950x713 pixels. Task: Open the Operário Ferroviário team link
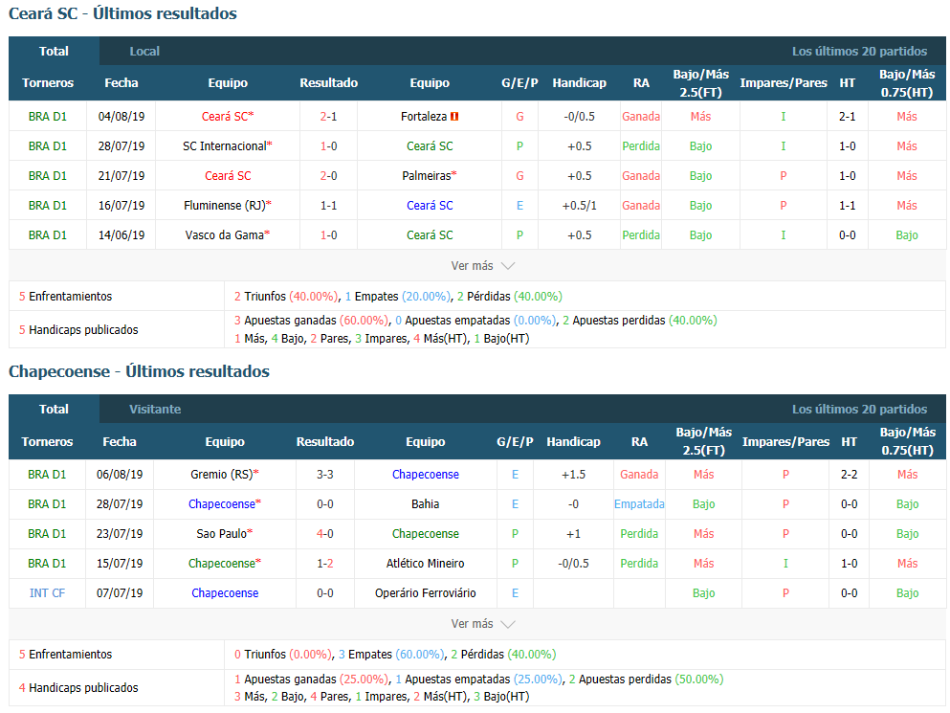426,593
